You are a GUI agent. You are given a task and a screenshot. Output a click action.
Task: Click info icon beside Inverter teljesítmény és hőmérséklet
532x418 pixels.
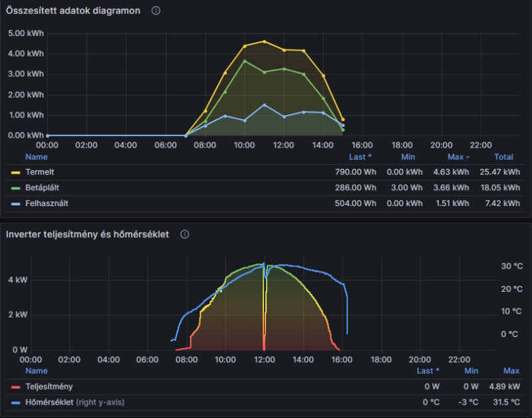pyautogui.click(x=185, y=235)
